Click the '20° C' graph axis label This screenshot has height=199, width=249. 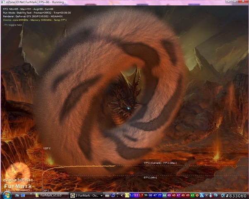coord(46,191)
